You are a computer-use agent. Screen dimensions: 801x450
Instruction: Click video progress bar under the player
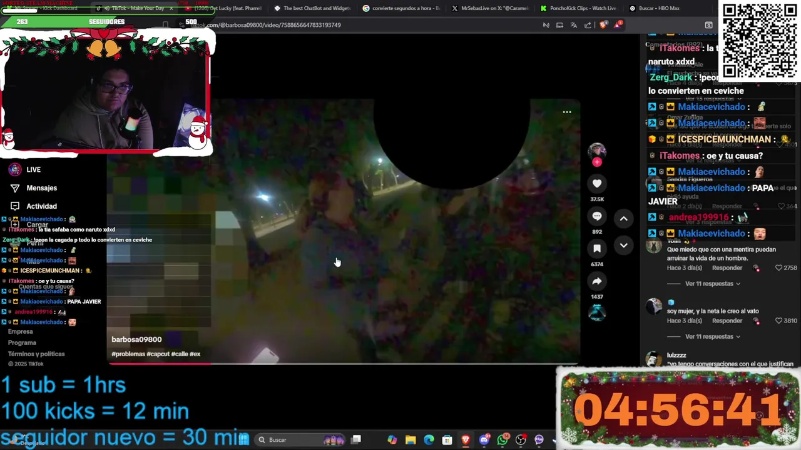coord(344,363)
